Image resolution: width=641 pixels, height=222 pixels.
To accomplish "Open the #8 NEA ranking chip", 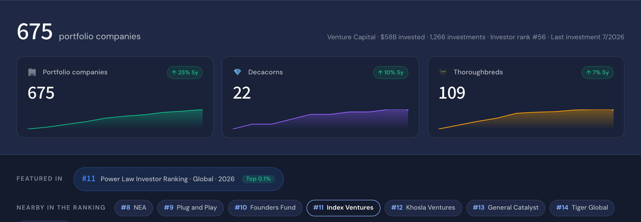I will (x=134, y=208).
